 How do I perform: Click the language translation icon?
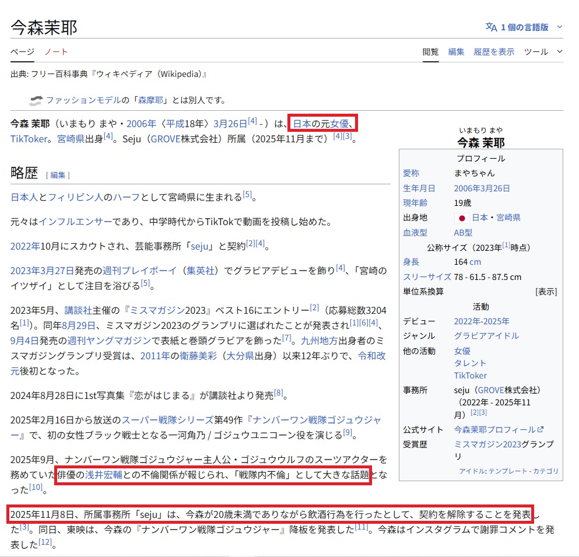(x=491, y=27)
